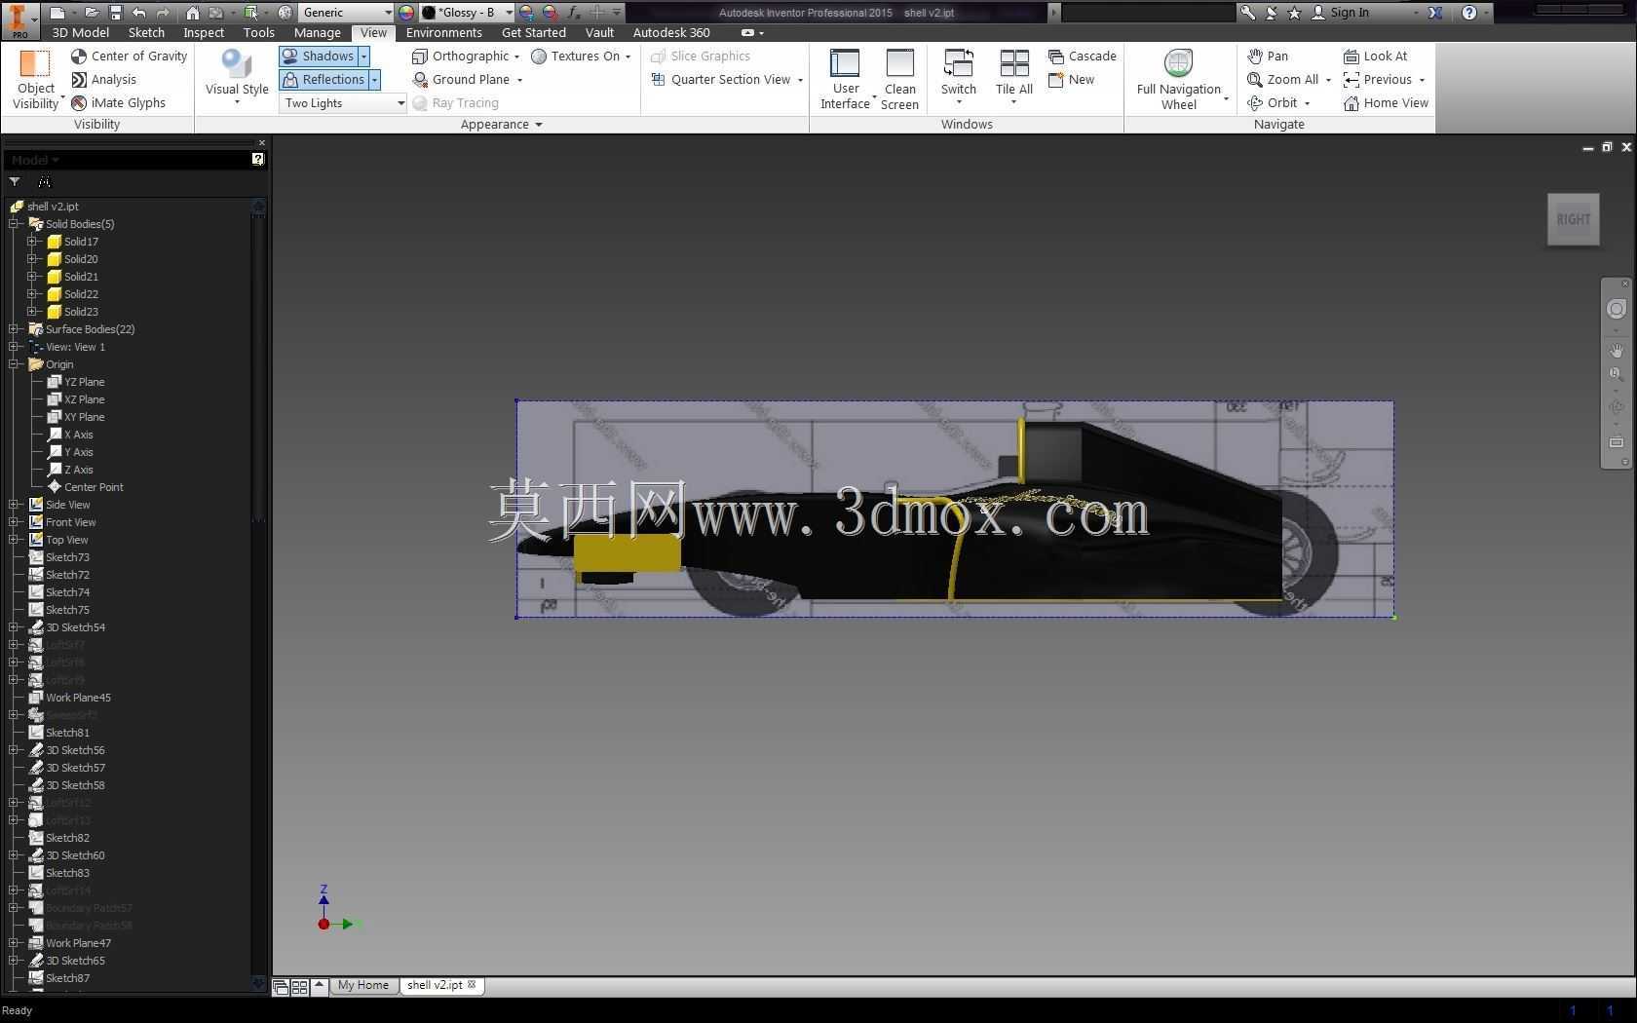Click the search input field in title bar
Image resolution: width=1637 pixels, height=1023 pixels.
click(x=1148, y=13)
